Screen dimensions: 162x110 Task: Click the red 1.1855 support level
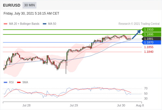pos(149,47)
